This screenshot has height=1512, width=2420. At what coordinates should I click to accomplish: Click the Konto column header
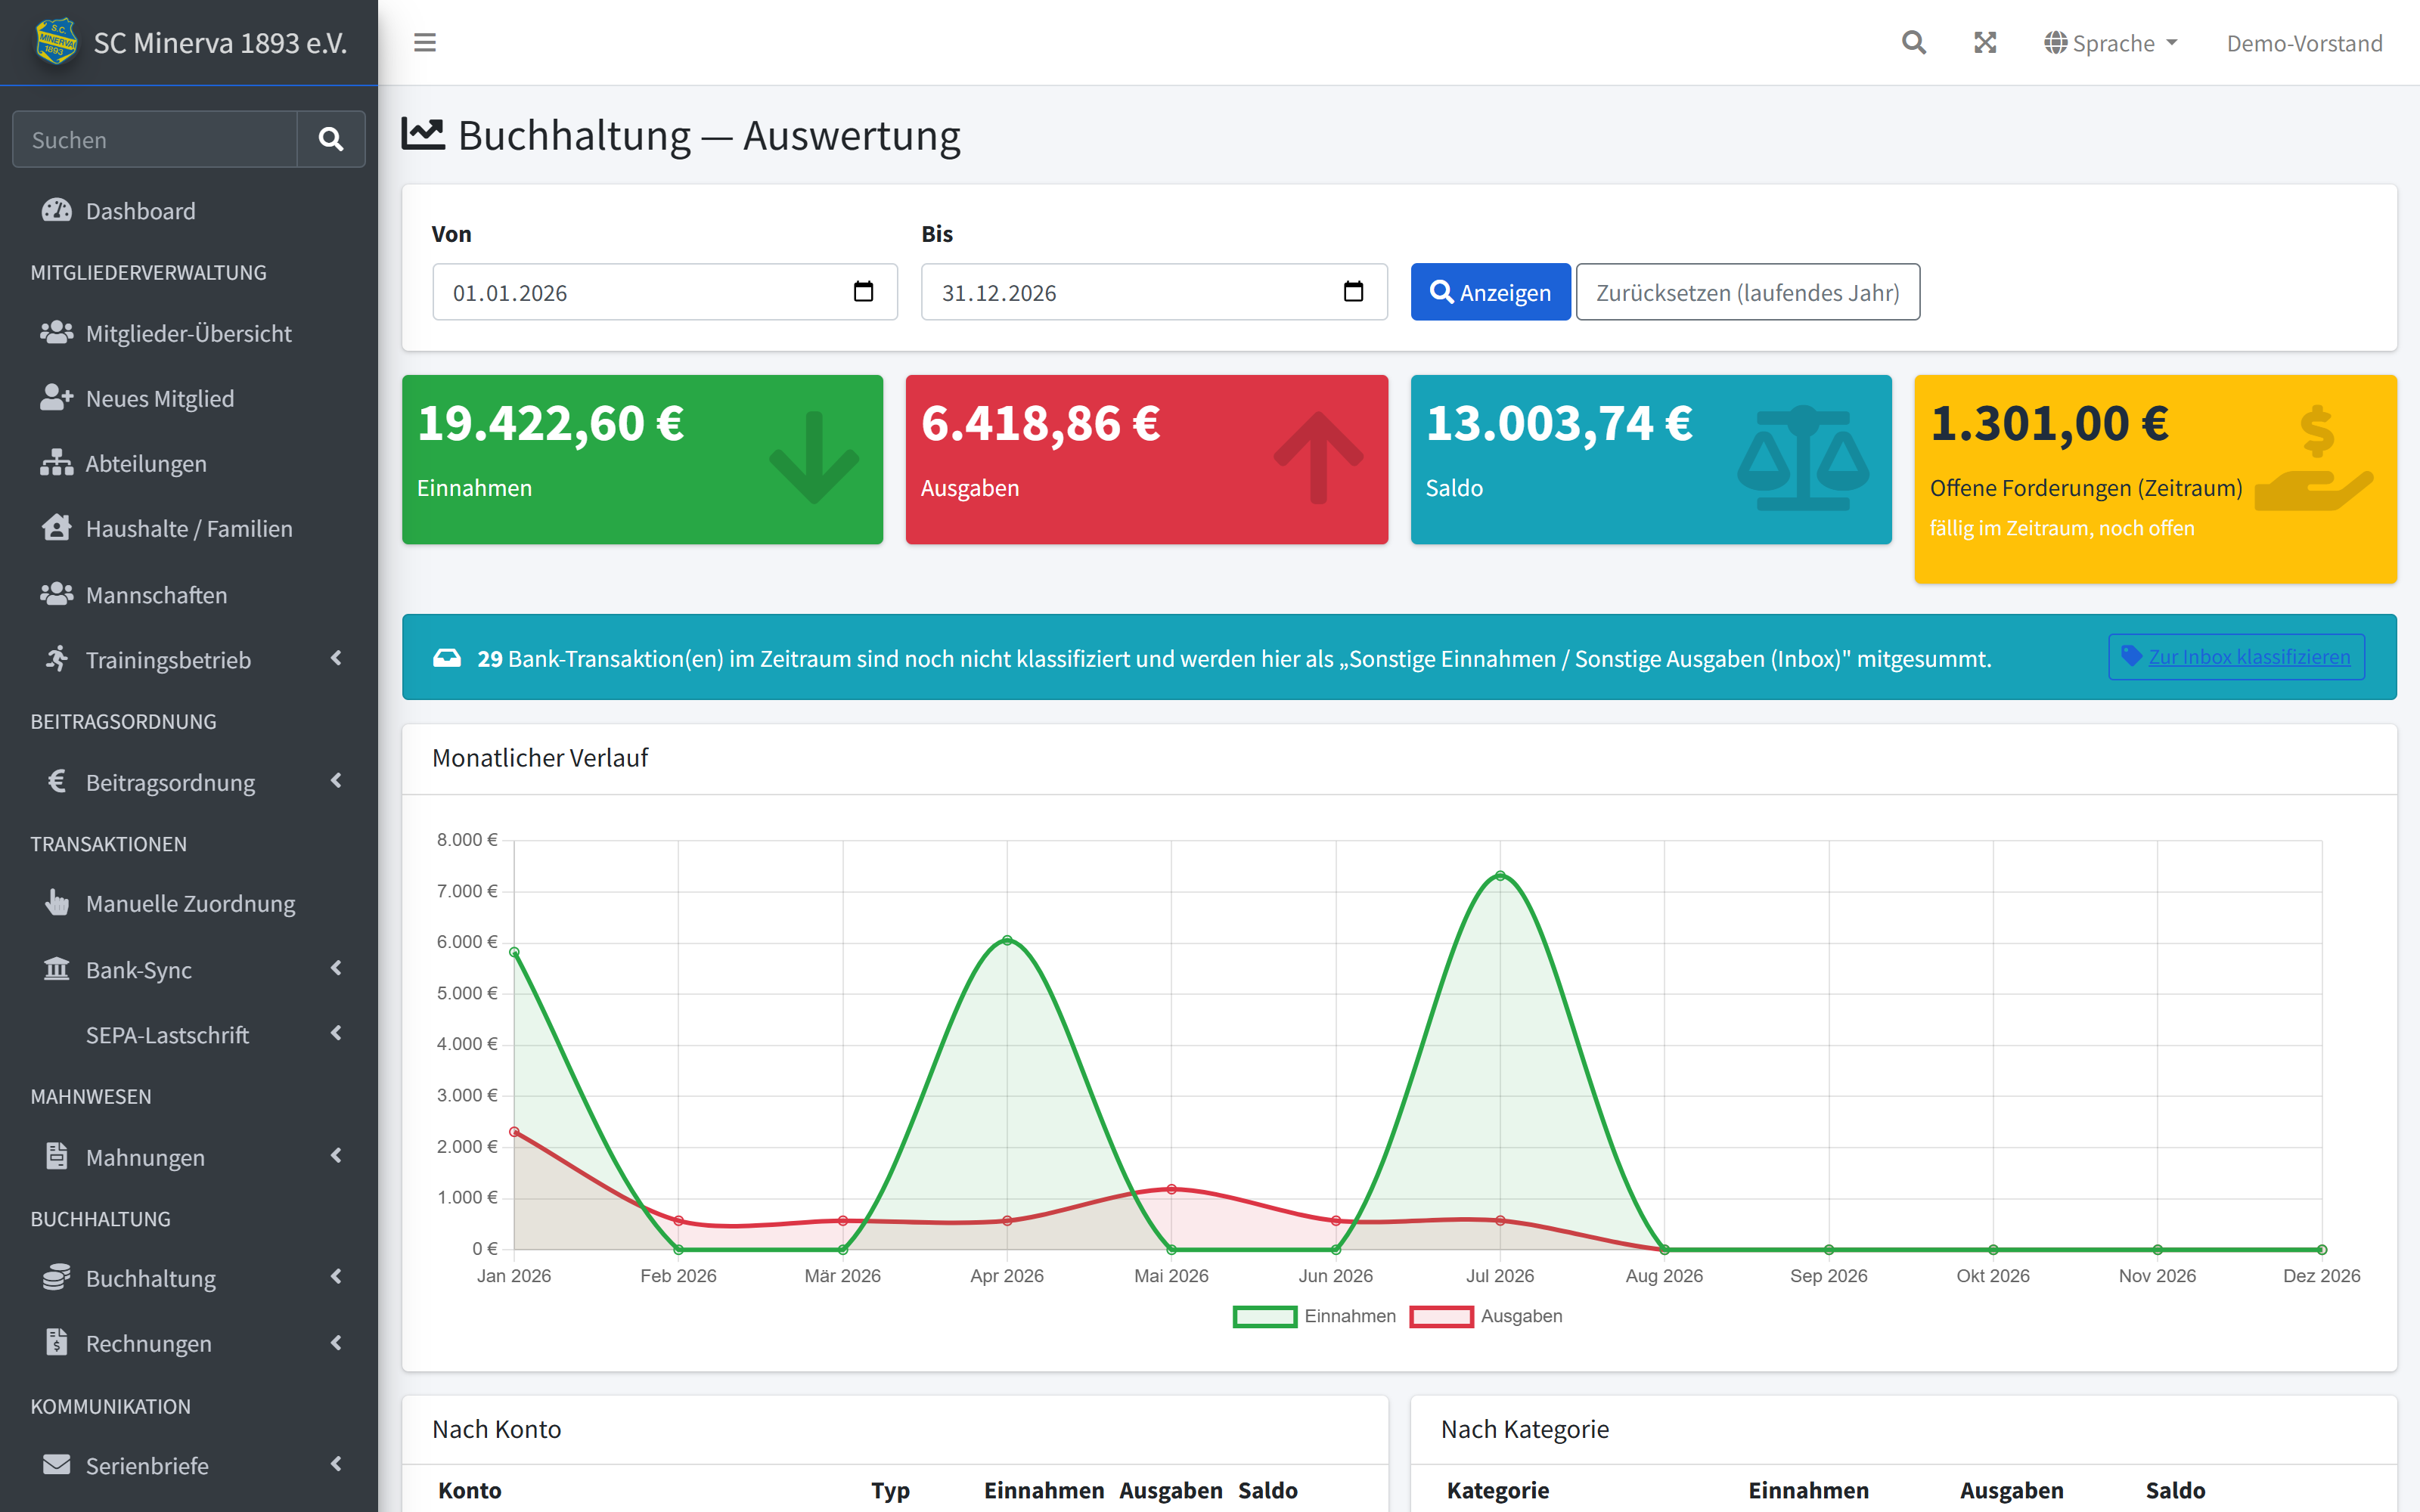coord(469,1490)
